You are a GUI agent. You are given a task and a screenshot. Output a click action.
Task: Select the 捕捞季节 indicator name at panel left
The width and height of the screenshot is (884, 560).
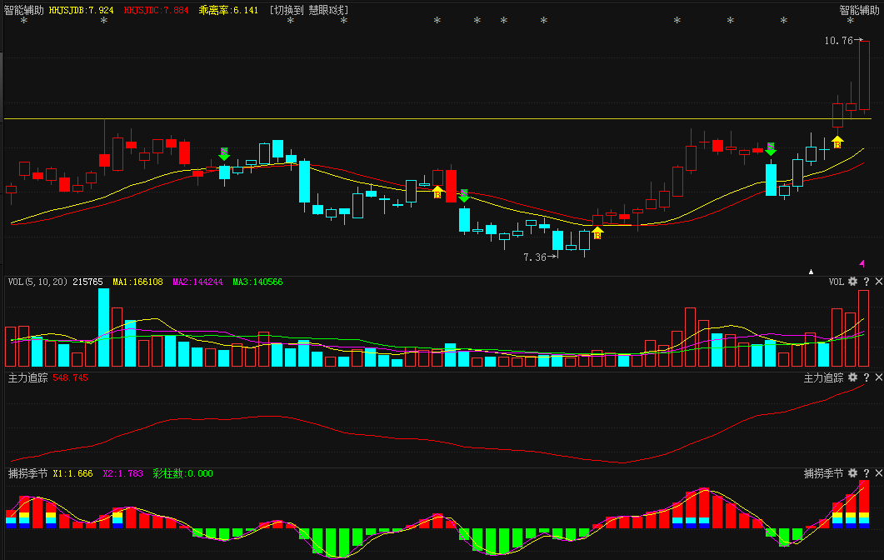point(25,473)
